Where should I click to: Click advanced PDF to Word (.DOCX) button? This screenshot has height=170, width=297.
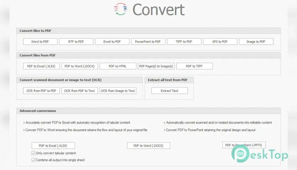[148, 145]
